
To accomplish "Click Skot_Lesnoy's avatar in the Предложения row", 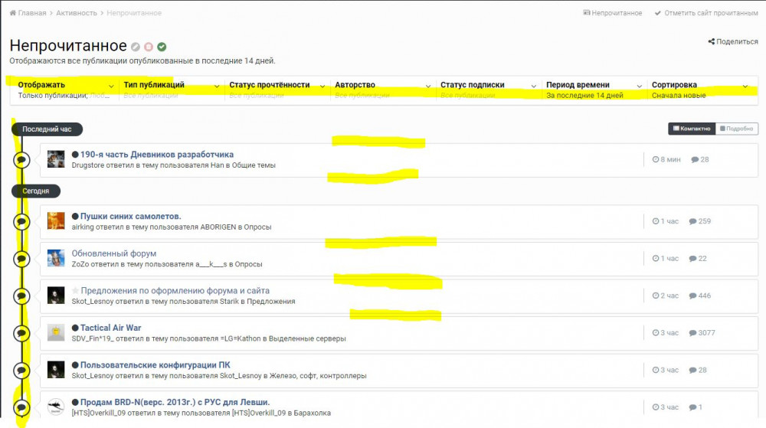I will (x=56, y=296).
